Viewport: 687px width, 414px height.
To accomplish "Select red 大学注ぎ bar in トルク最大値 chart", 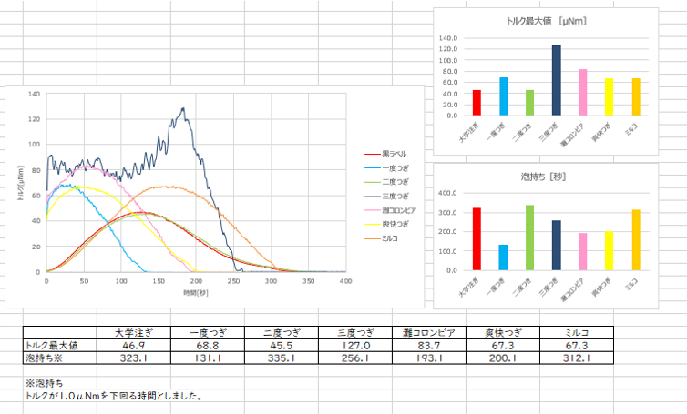I will [x=477, y=104].
